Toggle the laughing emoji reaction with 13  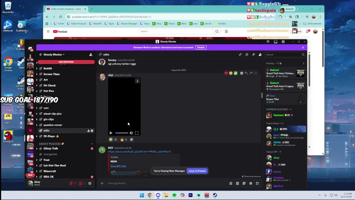pos(113,140)
